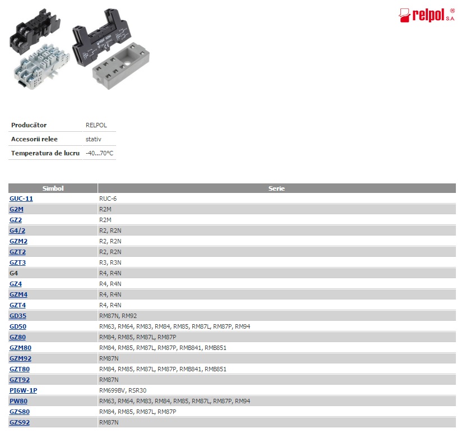Open the GZM2 symbol link
This screenshot has width=466, height=433.
pos(19,241)
